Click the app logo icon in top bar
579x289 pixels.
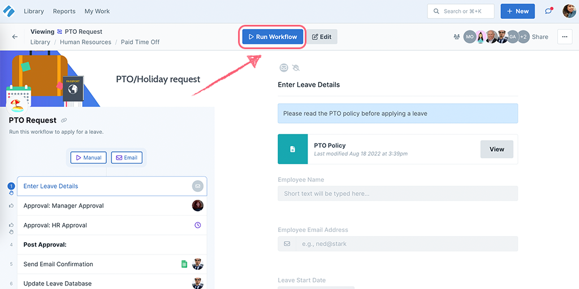8,11
